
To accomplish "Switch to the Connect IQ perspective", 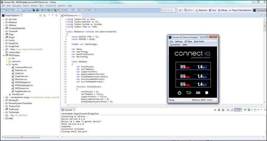I will click(260, 10).
